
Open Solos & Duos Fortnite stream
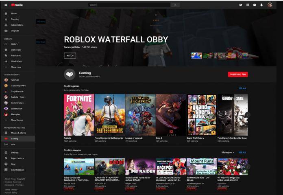pos(79,167)
